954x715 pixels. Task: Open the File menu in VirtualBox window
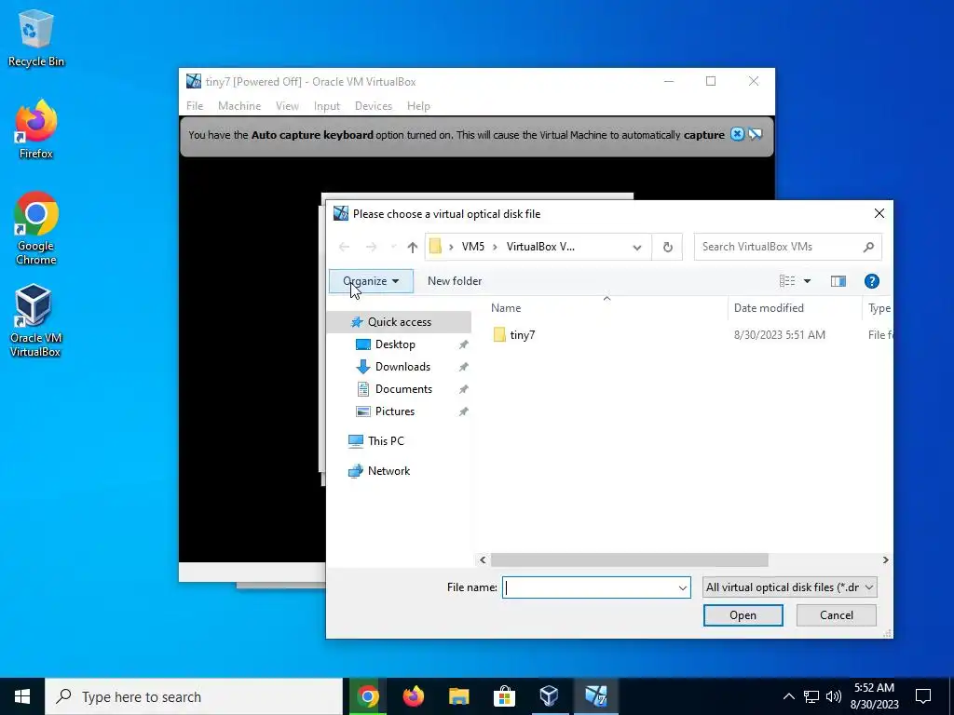tap(195, 106)
